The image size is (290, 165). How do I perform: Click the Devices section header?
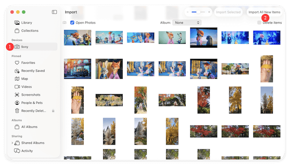[x=17, y=40]
